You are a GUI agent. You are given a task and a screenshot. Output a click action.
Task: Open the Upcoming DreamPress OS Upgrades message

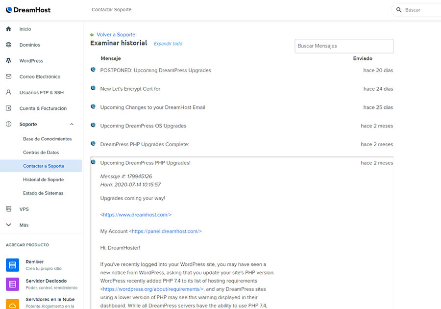click(143, 126)
